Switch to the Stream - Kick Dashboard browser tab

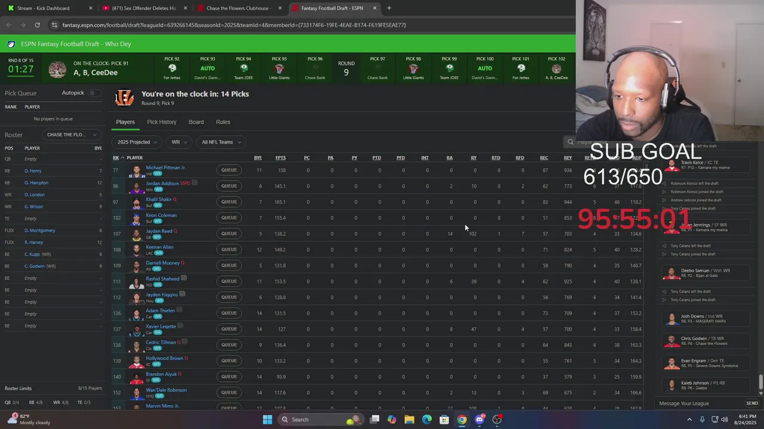click(x=49, y=8)
